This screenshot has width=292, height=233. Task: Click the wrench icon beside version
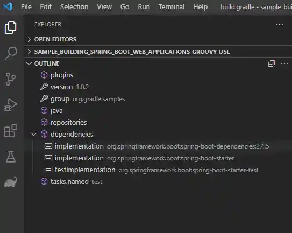point(44,87)
